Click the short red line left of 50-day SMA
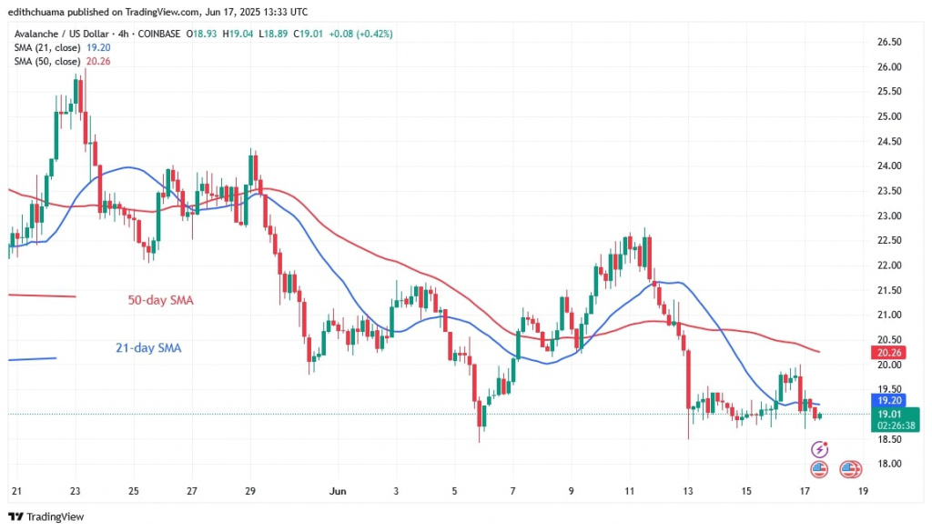Screen dimensions: 932x531 pyautogui.click(x=41, y=296)
